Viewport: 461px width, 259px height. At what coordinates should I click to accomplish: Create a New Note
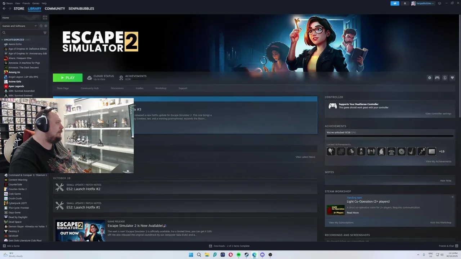pos(446,181)
